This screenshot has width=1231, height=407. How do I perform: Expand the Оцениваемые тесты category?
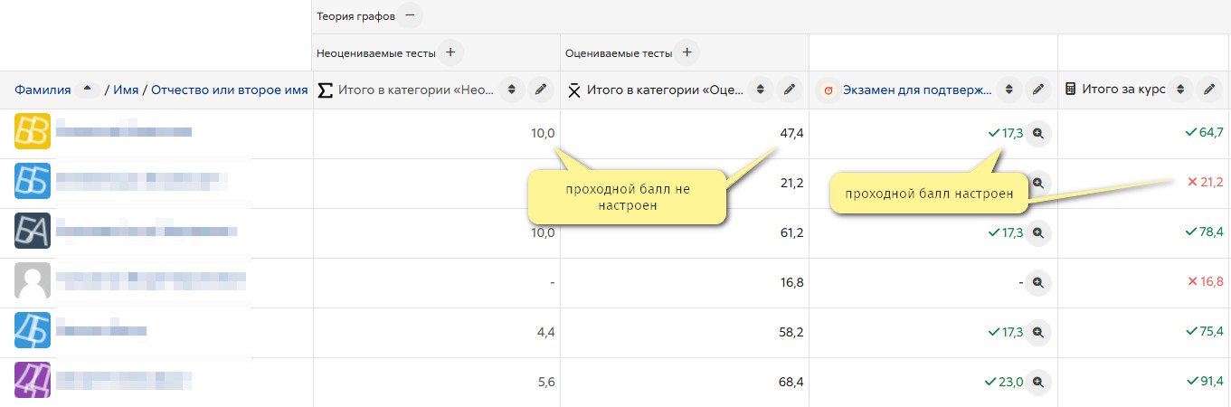click(x=687, y=52)
